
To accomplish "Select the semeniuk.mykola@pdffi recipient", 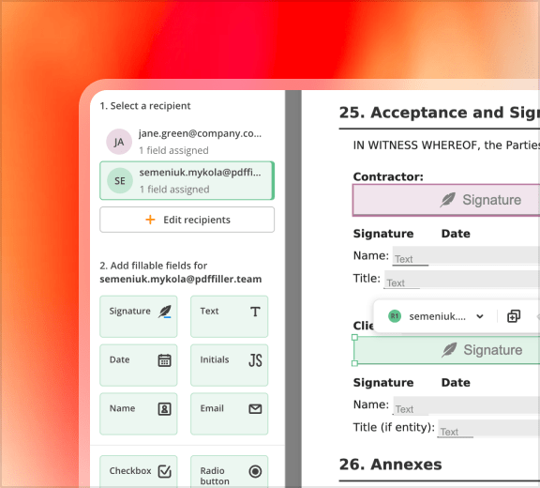I will coord(187,180).
